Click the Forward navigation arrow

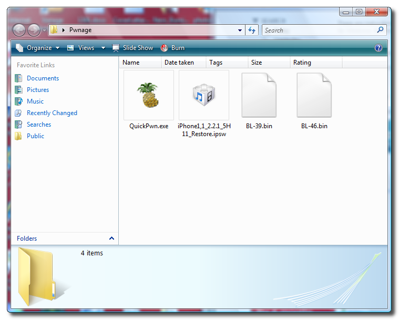click(x=34, y=30)
